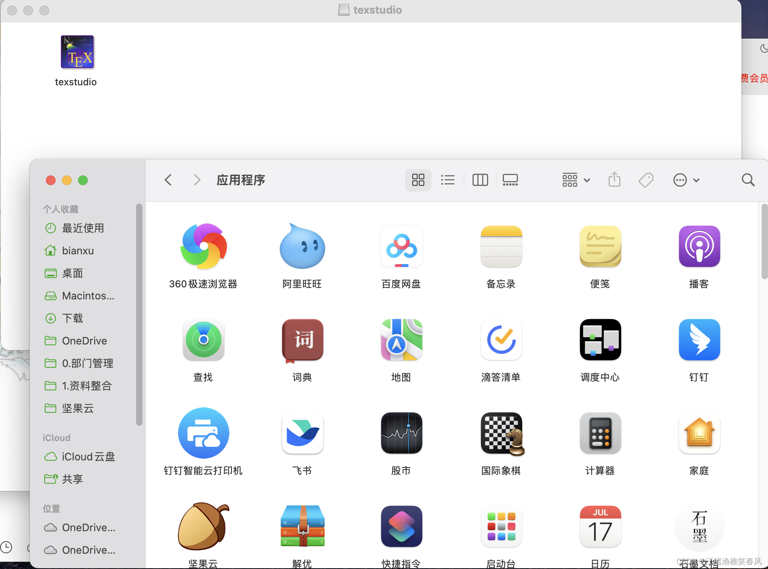
Task: Select the 坚果云 acorn app icon
Action: tap(204, 526)
